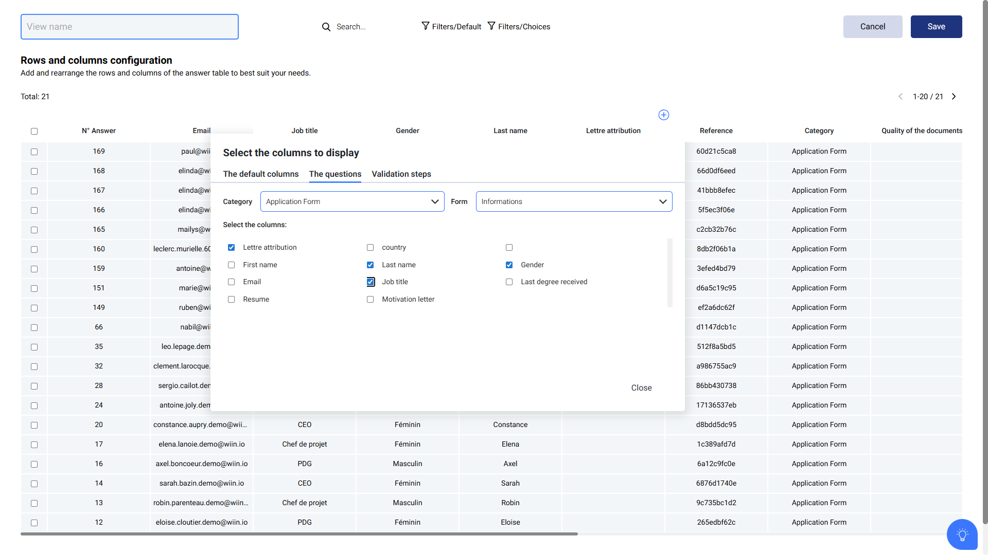The image size is (988, 555).
Task: Open the Filters/Default funnel icon
Action: (426, 26)
